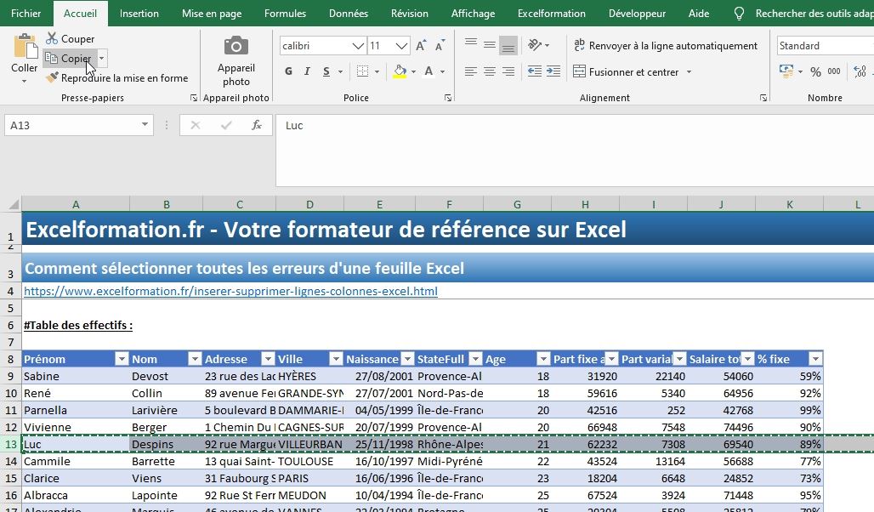
Task: Open the Coller dropdown arrow
Action: pyautogui.click(x=24, y=82)
